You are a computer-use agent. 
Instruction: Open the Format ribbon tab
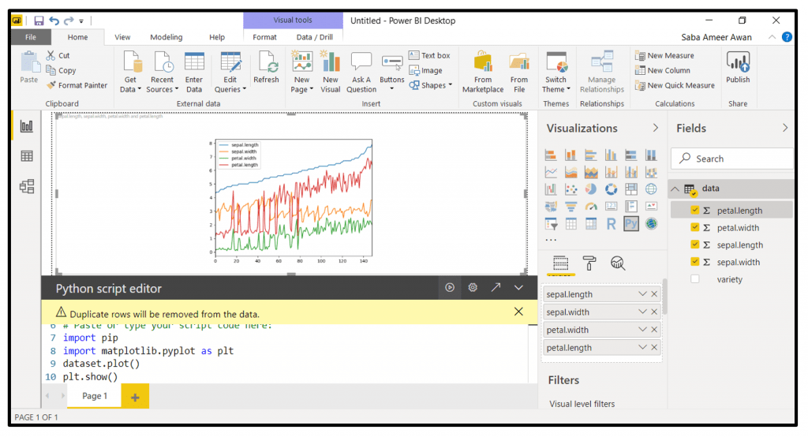[x=264, y=37]
